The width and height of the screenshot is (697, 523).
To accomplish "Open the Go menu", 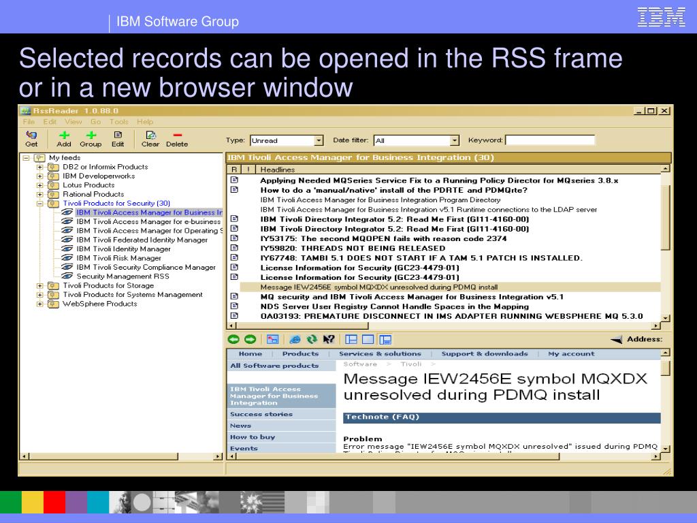I will pyautogui.click(x=95, y=121).
